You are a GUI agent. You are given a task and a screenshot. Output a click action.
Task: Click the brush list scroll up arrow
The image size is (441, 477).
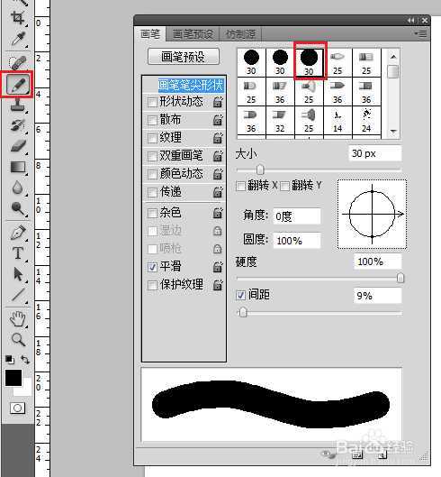(x=393, y=57)
